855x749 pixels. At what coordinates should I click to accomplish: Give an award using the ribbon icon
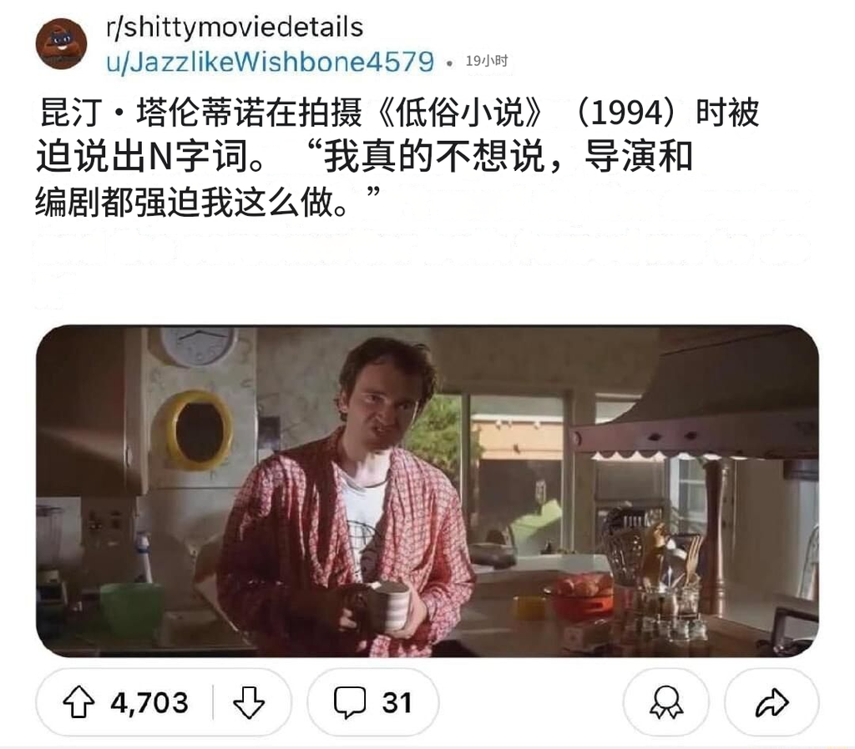pos(665,702)
